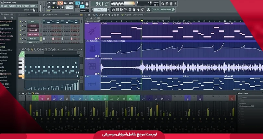Mute the Love Ph..ency channel LED
The image size is (263, 139).
(x=20, y=35)
